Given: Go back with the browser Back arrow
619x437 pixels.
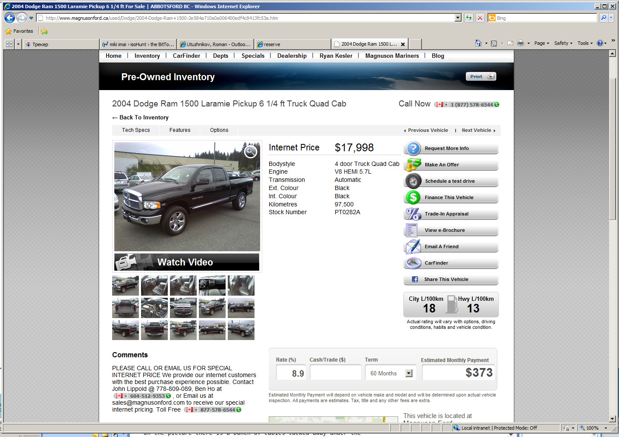Looking at the screenshot, I should click(x=9, y=18).
